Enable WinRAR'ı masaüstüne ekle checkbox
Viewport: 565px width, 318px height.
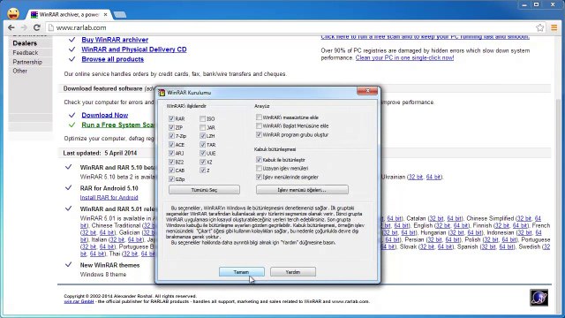pyautogui.click(x=259, y=117)
